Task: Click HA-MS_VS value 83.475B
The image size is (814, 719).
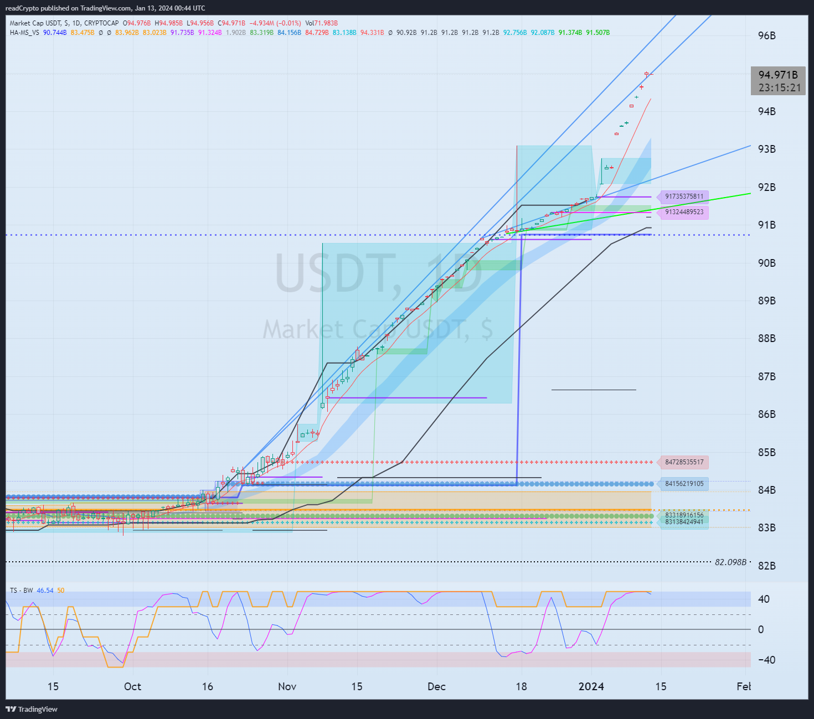Action: tap(83, 33)
